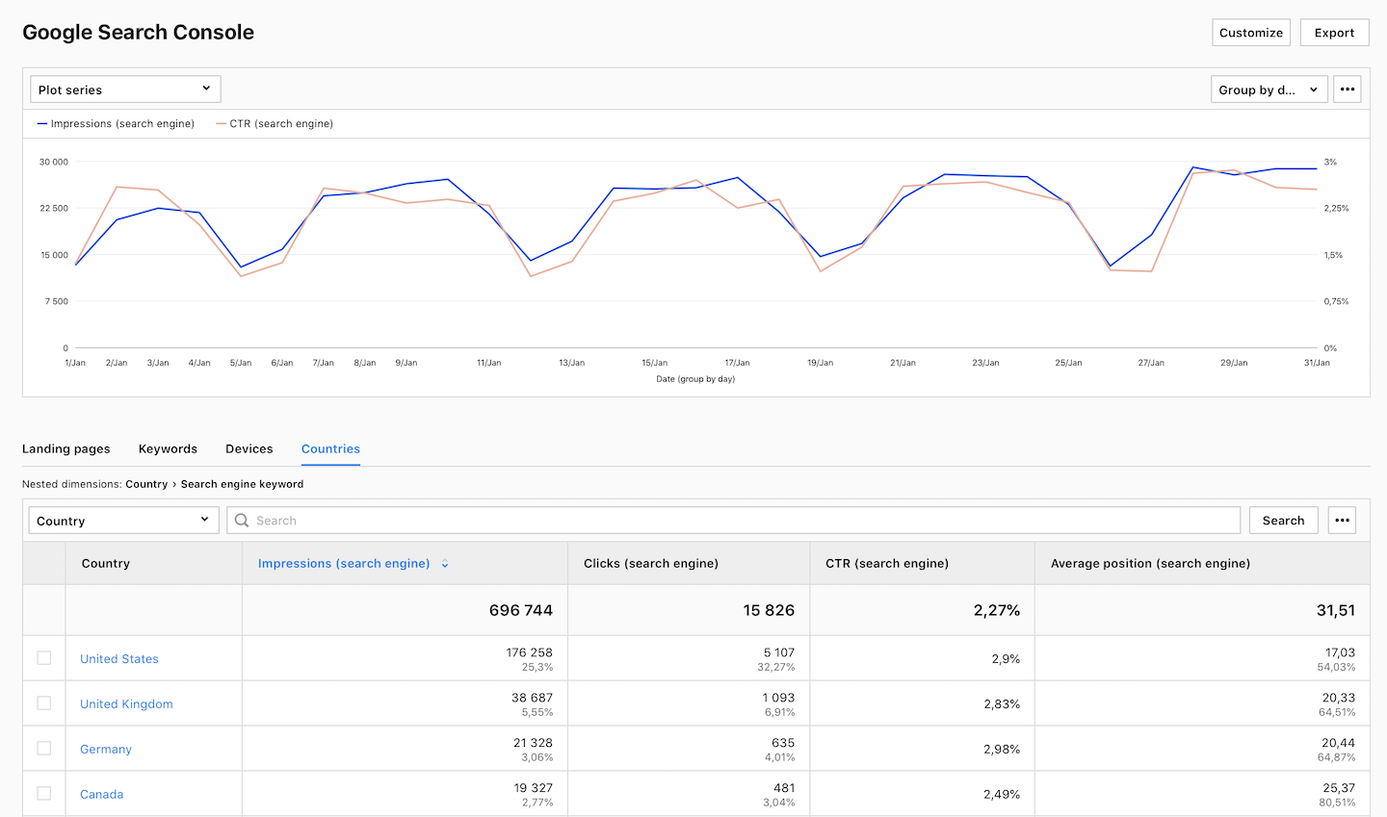Click the Customize button
The height and width of the screenshot is (817, 1387).
click(1251, 33)
